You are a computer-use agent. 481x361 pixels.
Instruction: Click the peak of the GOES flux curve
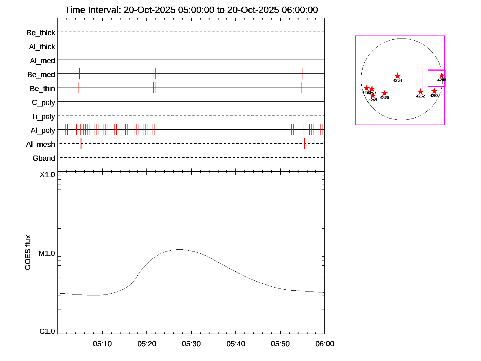point(179,249)
